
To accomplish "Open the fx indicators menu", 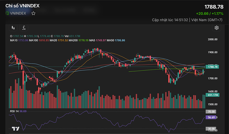I will [24, 28].
